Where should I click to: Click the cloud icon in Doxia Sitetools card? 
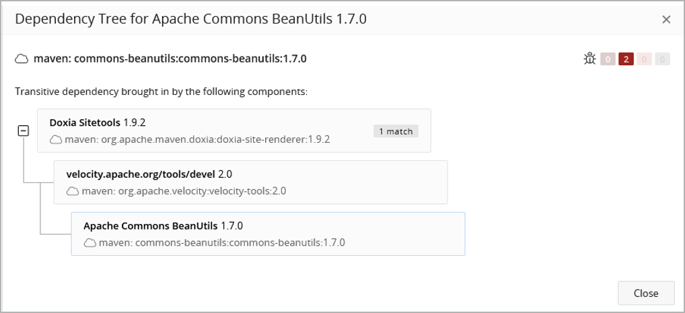click(x=56, y=140)
